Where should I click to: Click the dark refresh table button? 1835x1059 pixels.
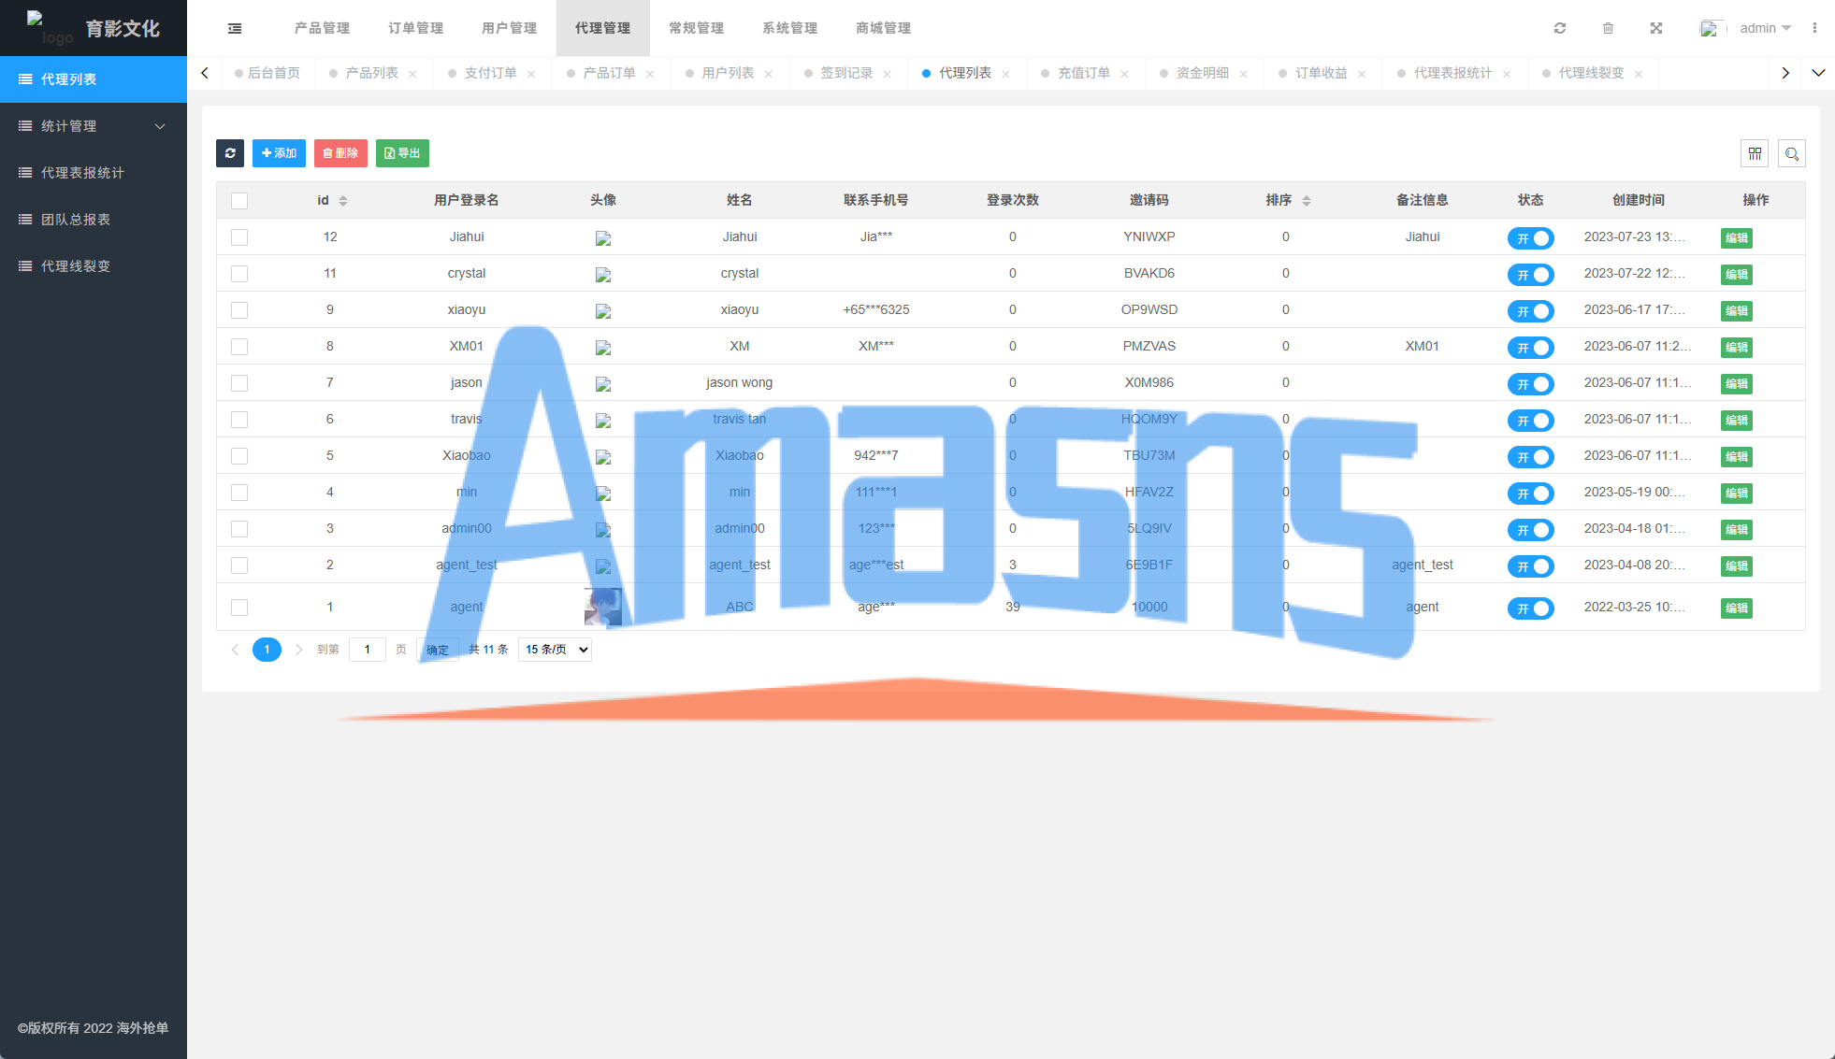(x=230, y=153)
